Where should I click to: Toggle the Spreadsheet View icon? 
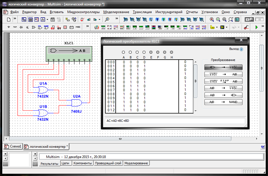(30, 19)
